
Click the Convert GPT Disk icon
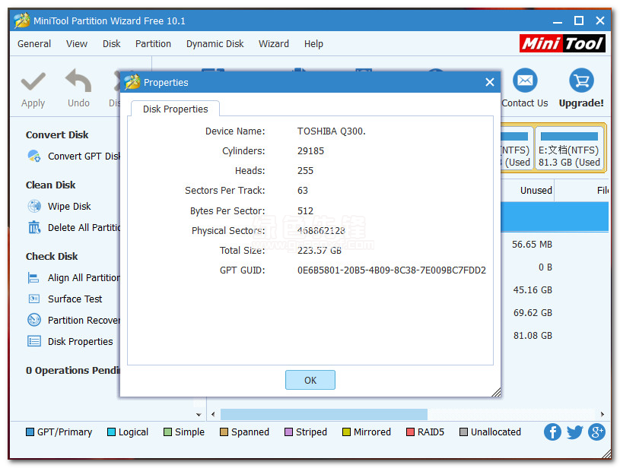click(34, 156)
